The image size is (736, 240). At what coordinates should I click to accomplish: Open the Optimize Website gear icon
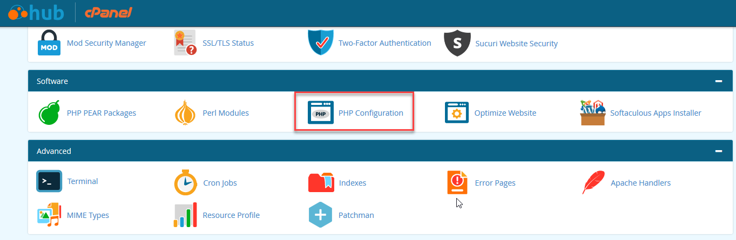tap(457, 113)
